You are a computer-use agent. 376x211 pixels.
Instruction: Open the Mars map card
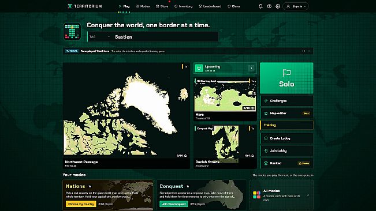(x=225, y=99)
